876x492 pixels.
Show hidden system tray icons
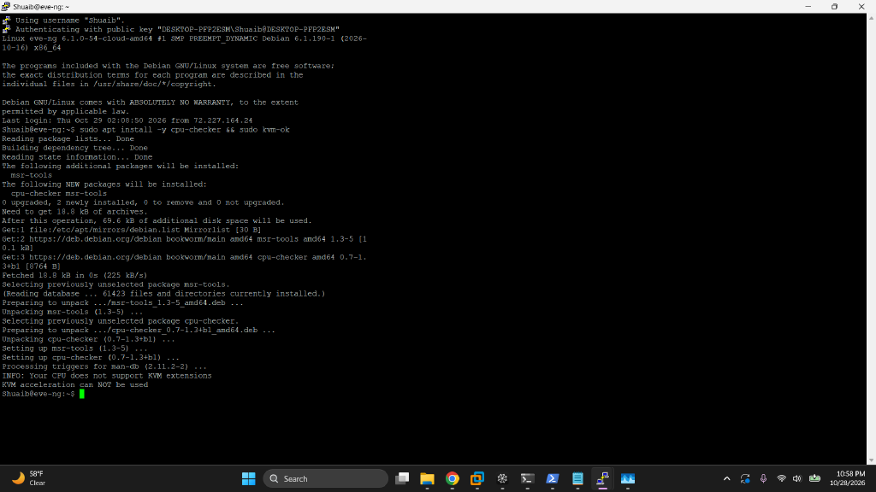(x=727, y=478)
